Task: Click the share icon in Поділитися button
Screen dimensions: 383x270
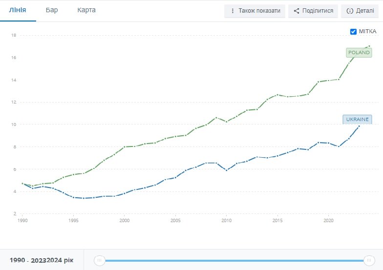Action: coord(296,11)
